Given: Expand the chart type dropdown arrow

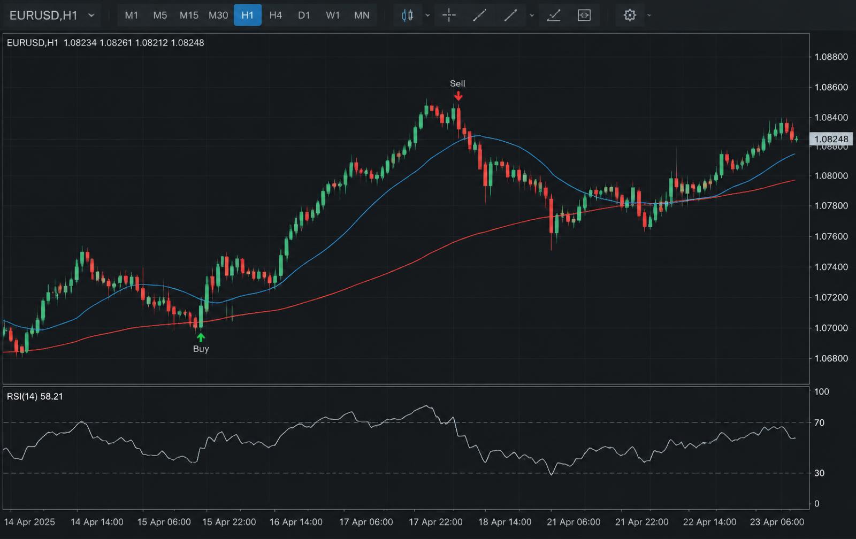Looking at the screenshot, I should [x=427, y=16].
